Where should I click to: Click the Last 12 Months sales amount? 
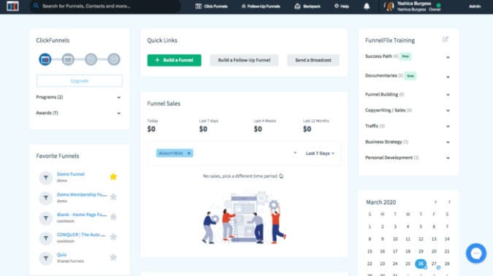tap(307, 129)
